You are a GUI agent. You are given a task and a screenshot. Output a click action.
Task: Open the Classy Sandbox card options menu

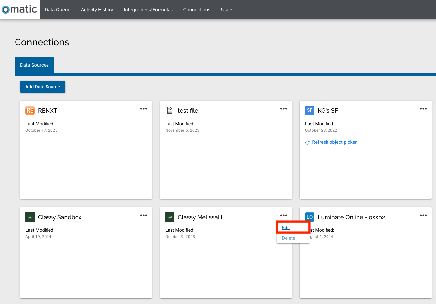144,215
